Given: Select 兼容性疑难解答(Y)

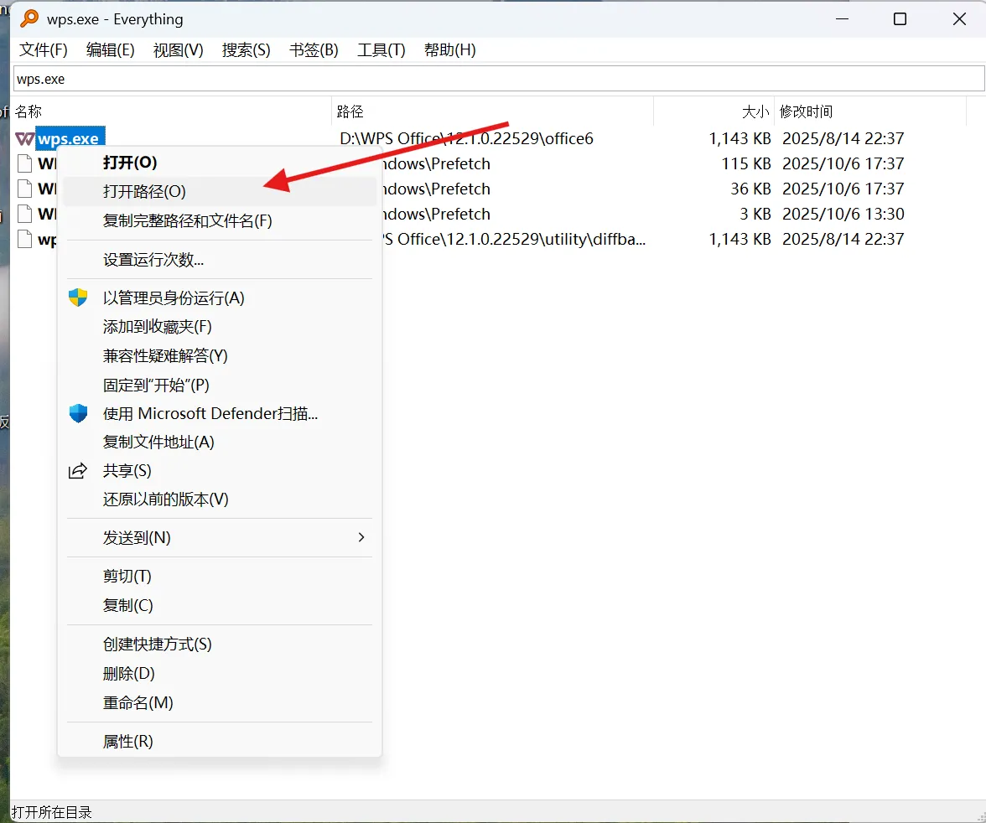Looking at the screenshot, I should point(220,355).
